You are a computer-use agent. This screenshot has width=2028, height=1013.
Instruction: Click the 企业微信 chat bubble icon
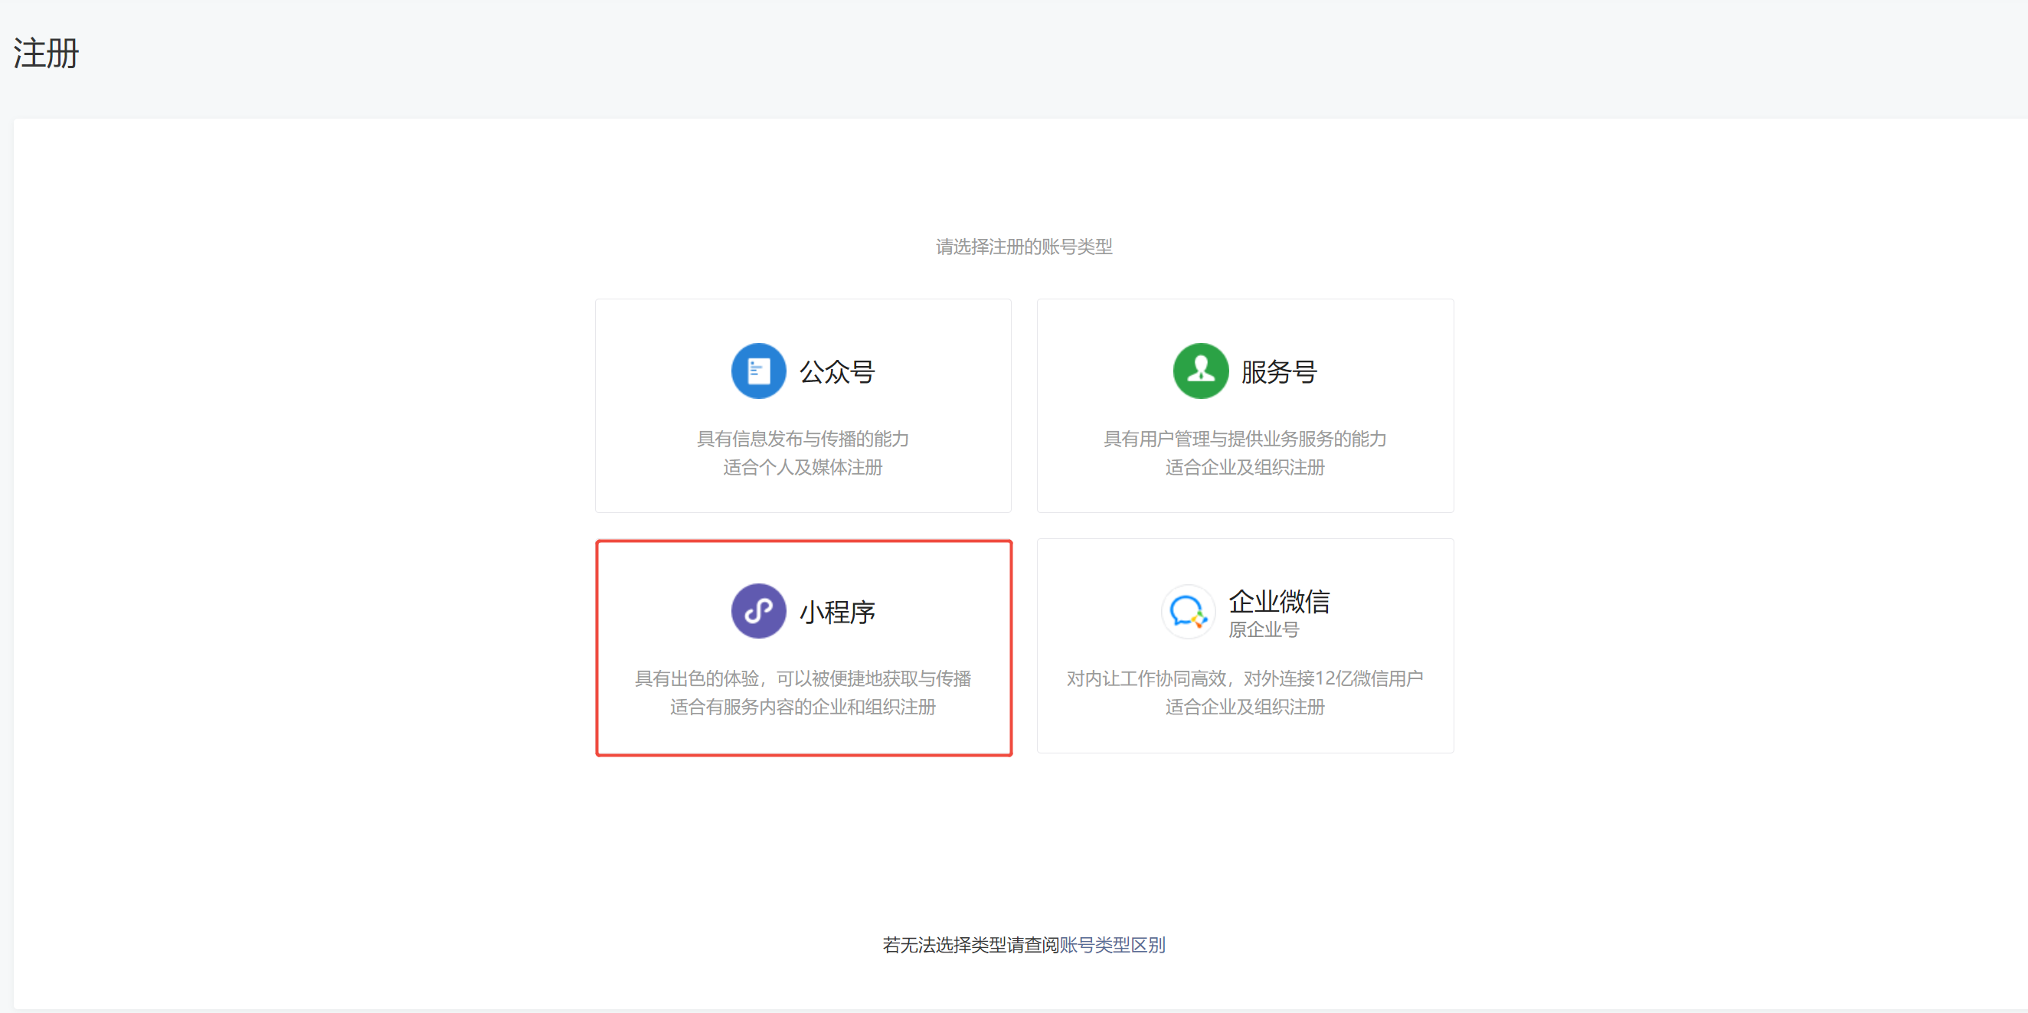coord(1187,612)
